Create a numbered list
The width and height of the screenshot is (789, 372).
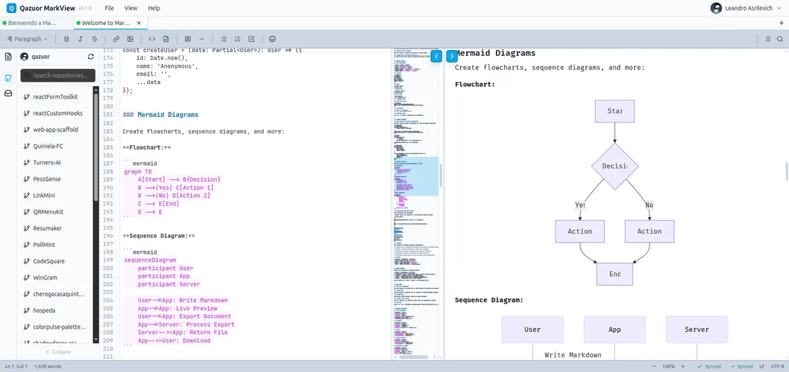click(x=237, y=39)
